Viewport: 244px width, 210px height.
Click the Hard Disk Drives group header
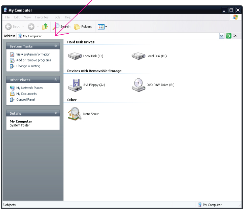pos(81,42)
